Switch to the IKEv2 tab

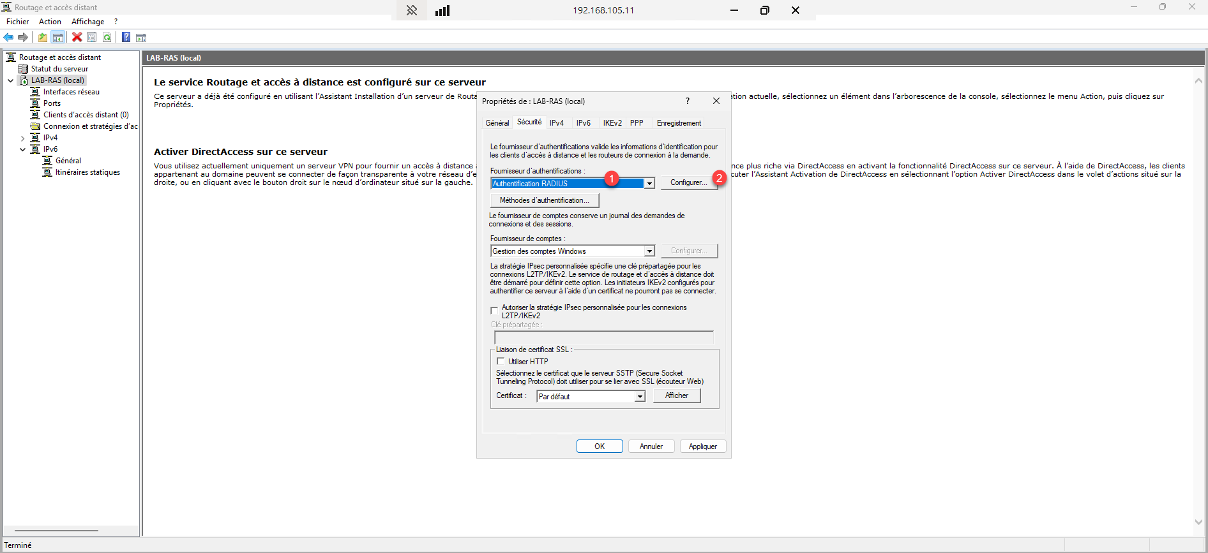click(612, 123)
